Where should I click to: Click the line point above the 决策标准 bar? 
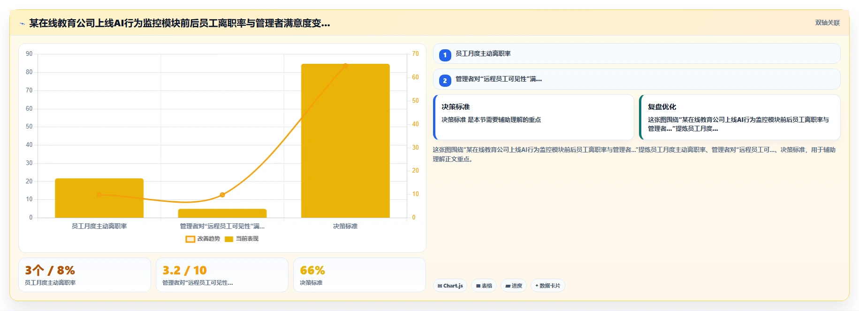345,66
